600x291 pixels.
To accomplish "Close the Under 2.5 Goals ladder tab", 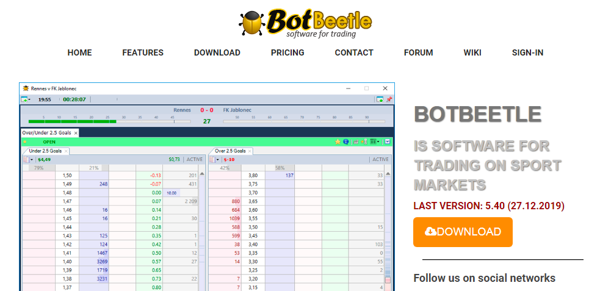I will (66, 151).
